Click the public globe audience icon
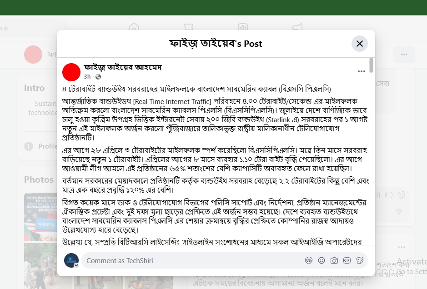Viewport: 427px width, 289px height. pyautogui.click(x=98, y=77)
